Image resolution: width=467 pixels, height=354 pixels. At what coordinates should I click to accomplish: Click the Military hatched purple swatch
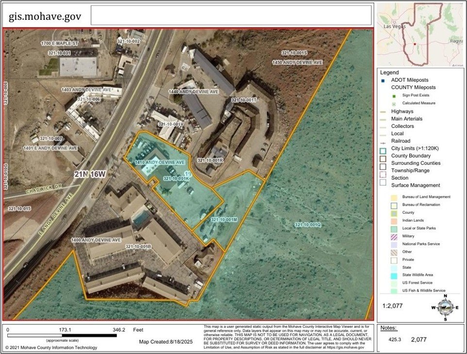394,236
